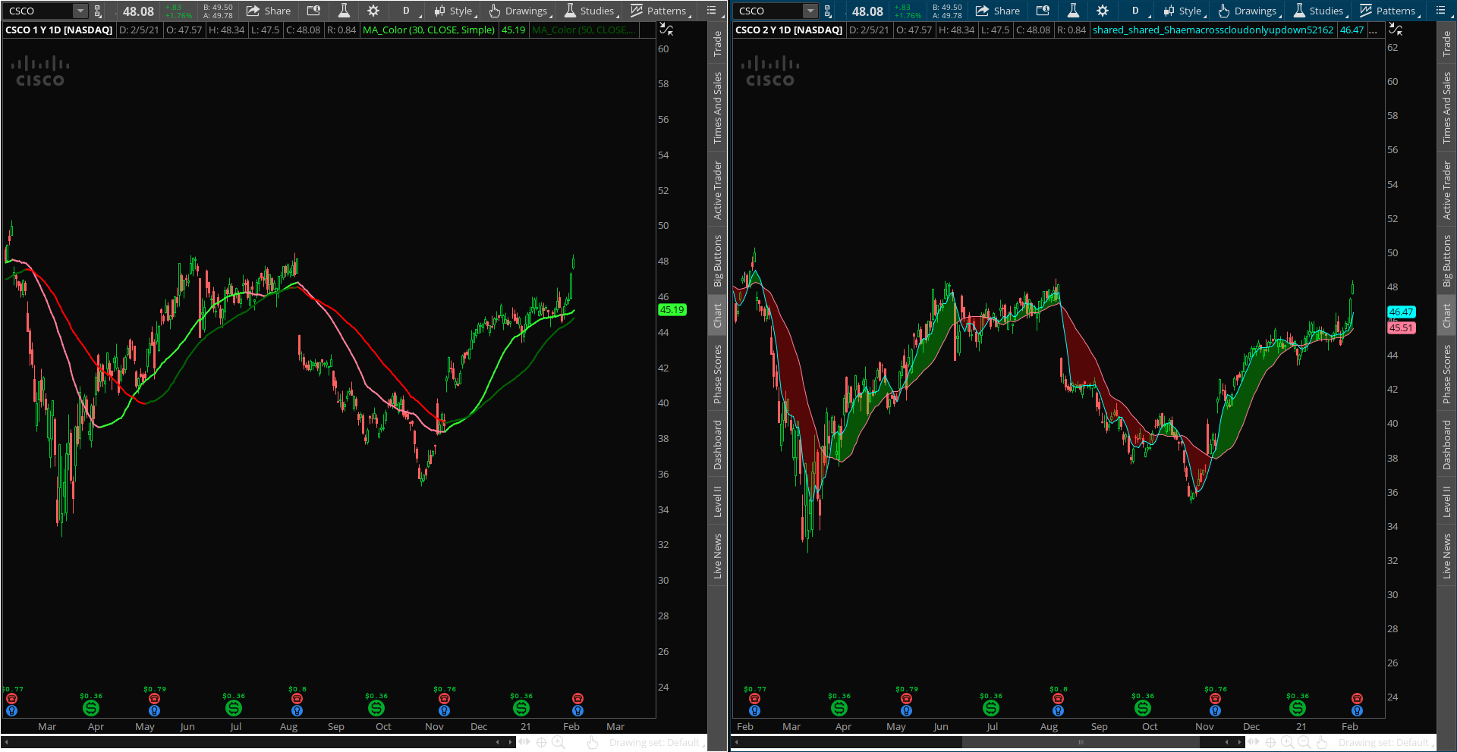Click the Feb earnings phone icon, right chart
This screenshot has height=752, width=1457.
tap(1357, 699)
